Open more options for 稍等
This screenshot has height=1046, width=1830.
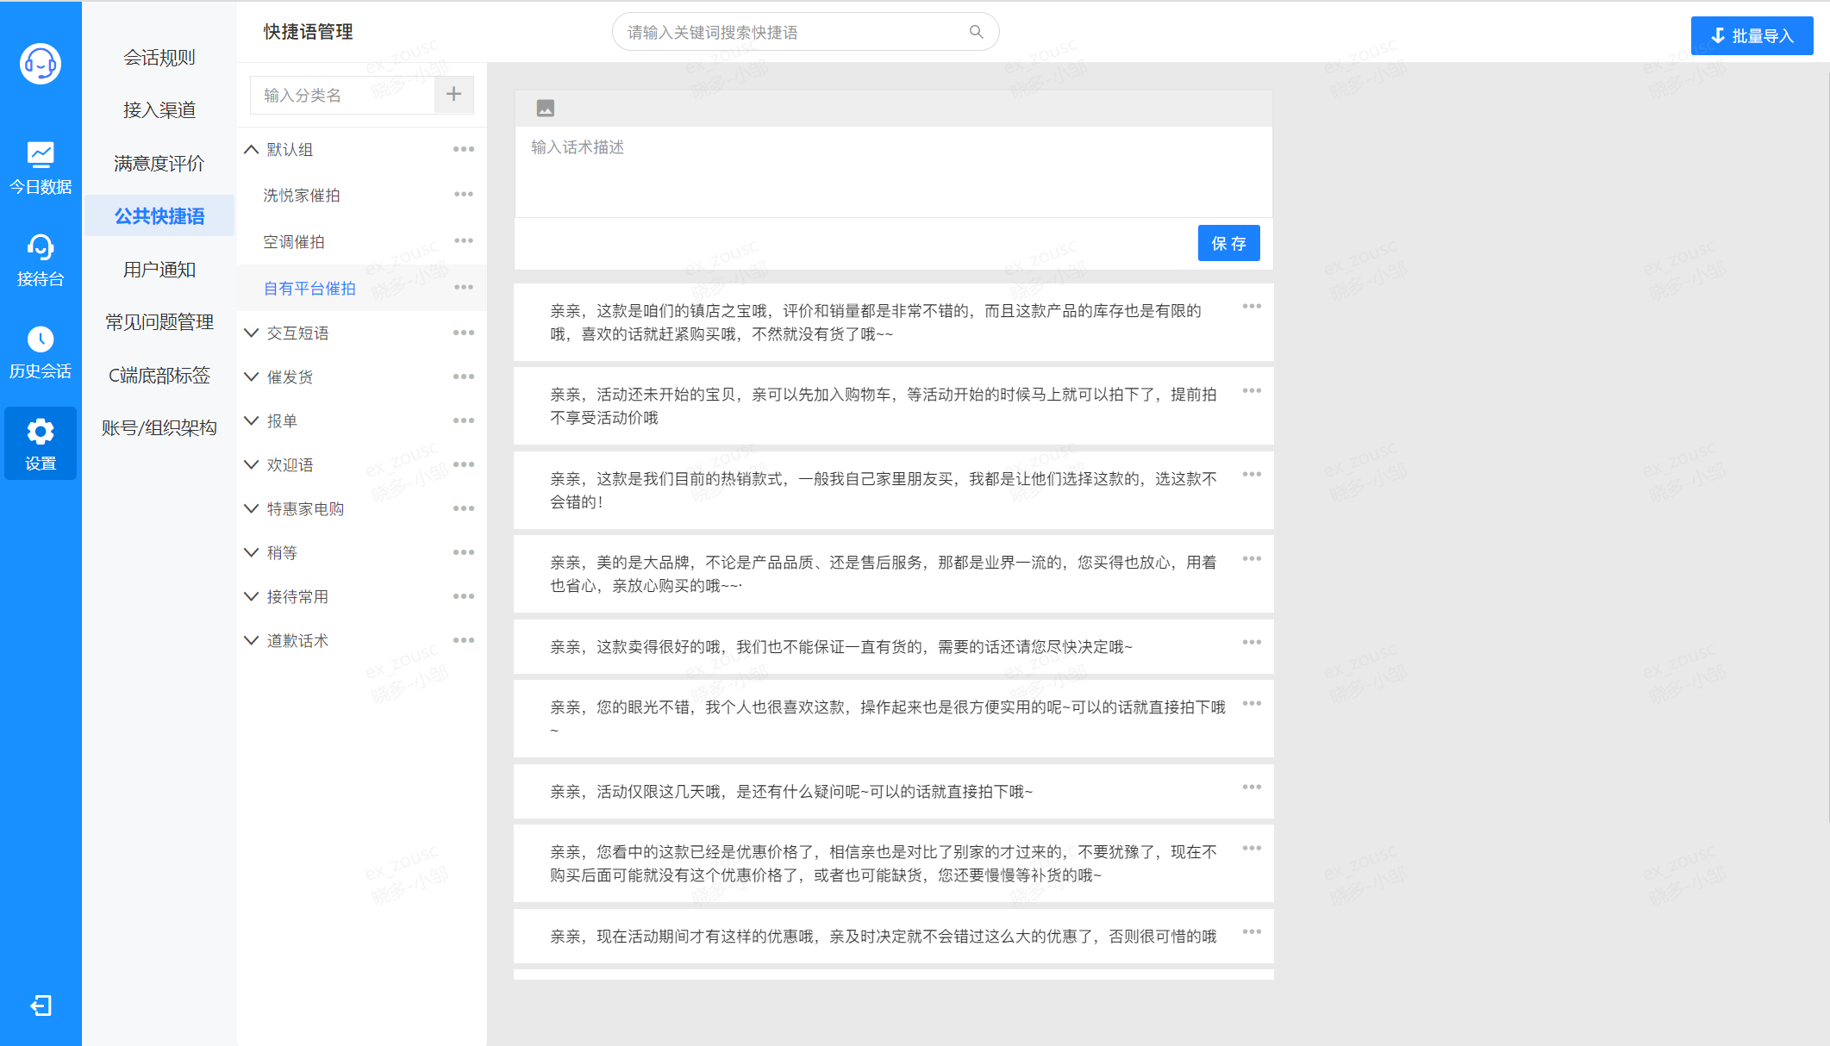click(x=464, y=552)
